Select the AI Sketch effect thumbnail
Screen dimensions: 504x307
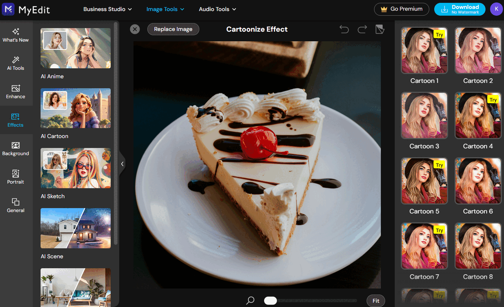pyautogui.click(x=75, y=168)
